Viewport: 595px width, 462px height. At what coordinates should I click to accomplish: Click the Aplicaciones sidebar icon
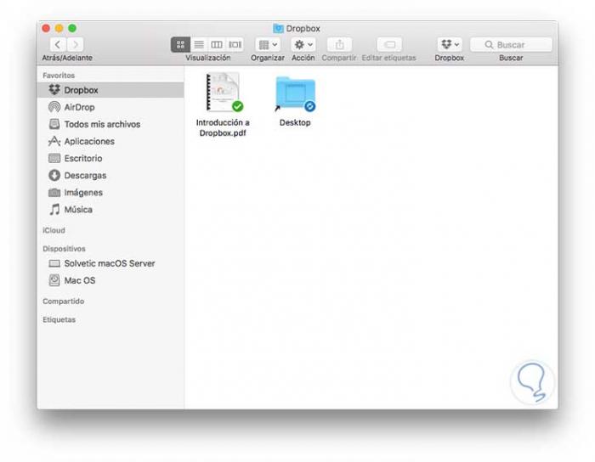click(x=54, y=141)
